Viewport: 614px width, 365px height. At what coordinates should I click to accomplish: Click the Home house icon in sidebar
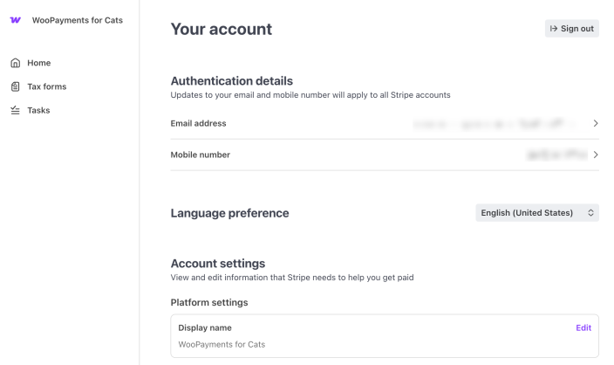[16, 63]
